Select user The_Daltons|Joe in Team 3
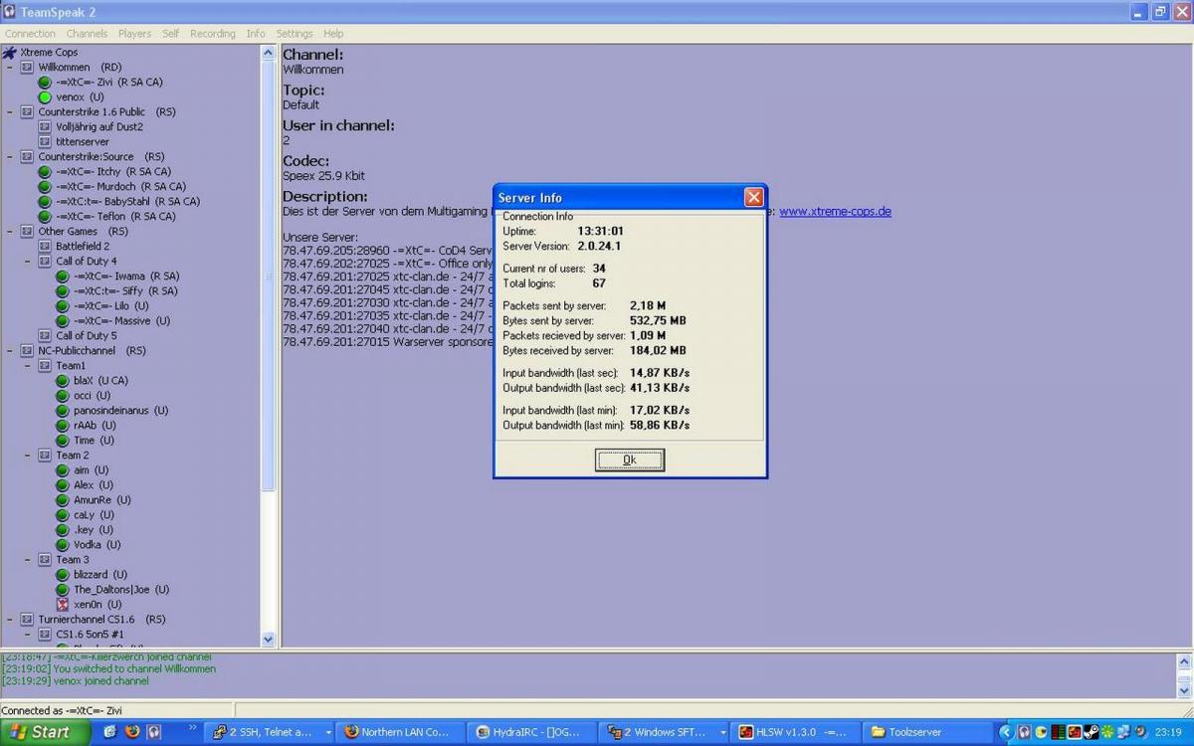This screenshot has width=1194, height=746. point(121,589)
